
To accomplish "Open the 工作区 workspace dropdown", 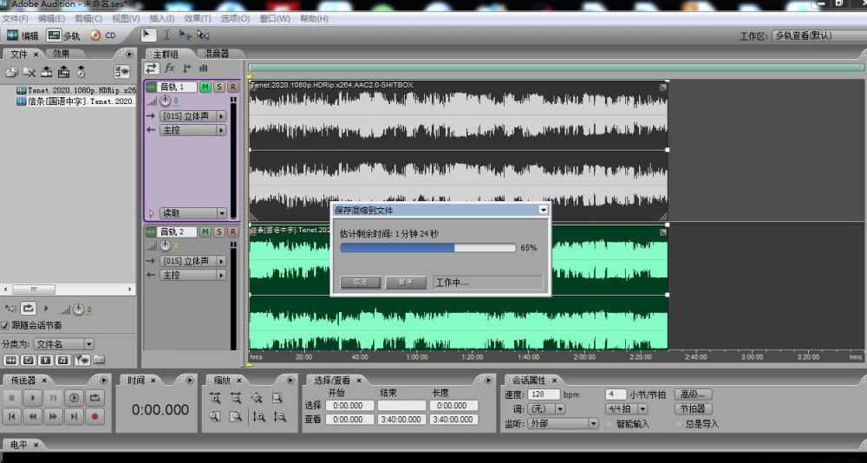I will 819,36.
